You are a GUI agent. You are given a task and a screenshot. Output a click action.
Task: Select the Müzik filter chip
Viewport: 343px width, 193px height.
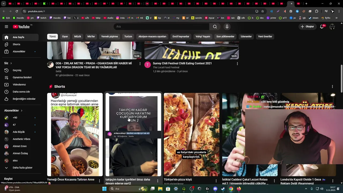78,36
